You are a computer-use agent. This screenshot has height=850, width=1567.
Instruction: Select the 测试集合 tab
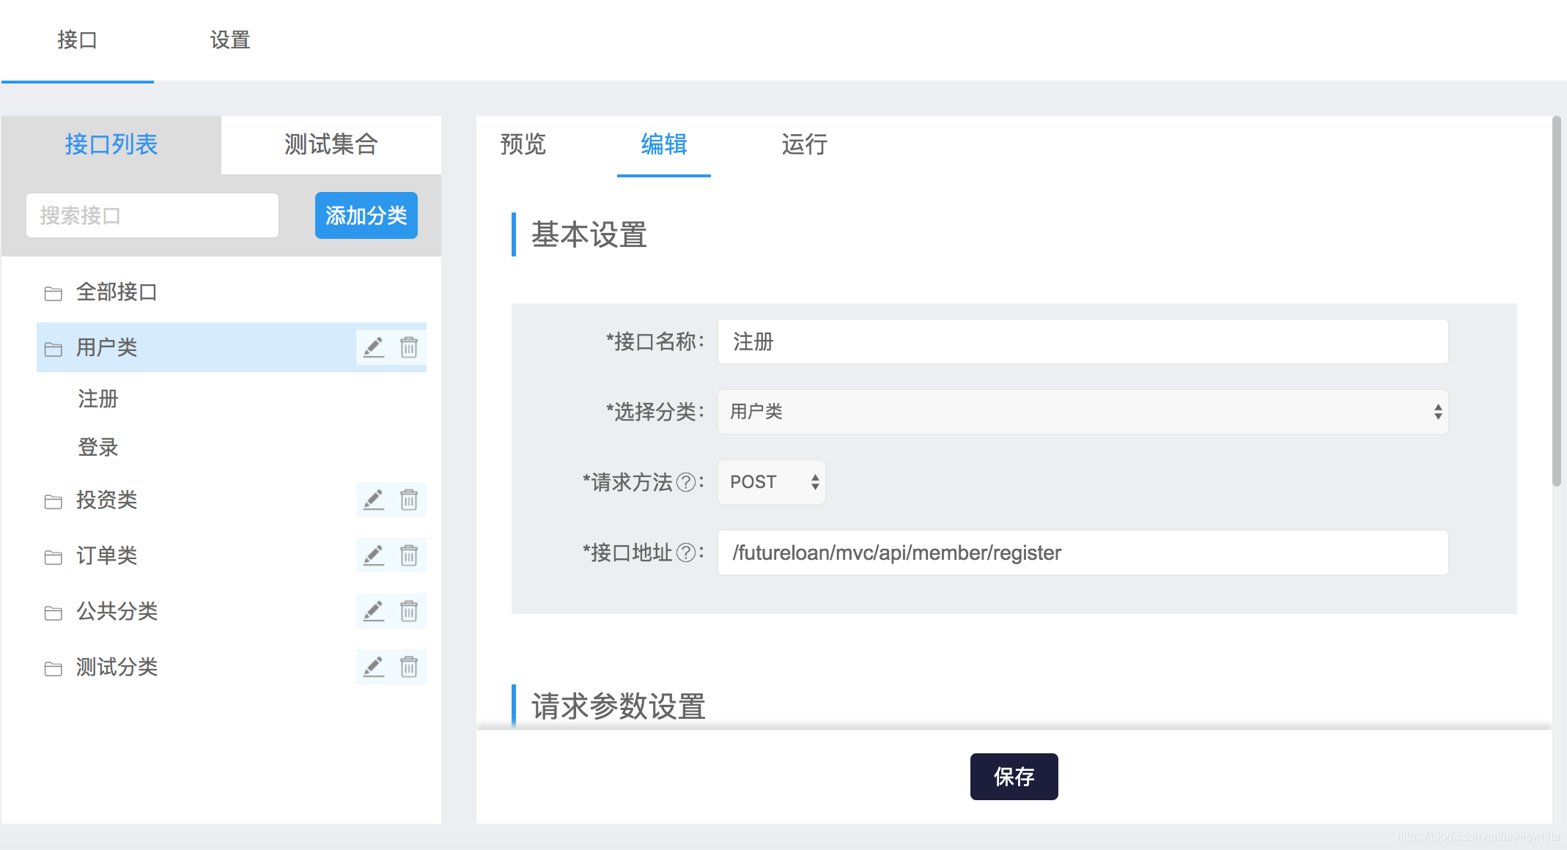pos(331,144)
